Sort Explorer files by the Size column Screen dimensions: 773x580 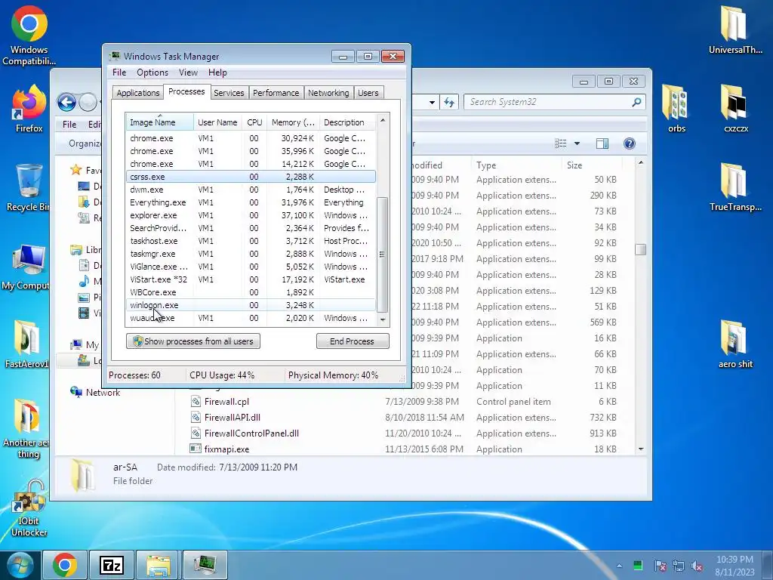coord(592,165)
